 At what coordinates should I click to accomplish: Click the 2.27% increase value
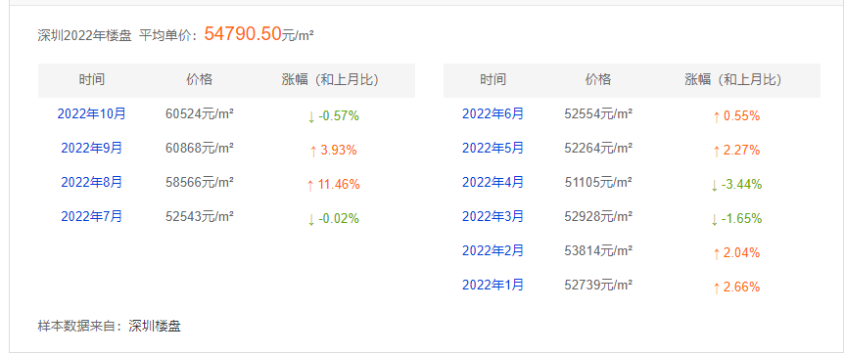741,150
